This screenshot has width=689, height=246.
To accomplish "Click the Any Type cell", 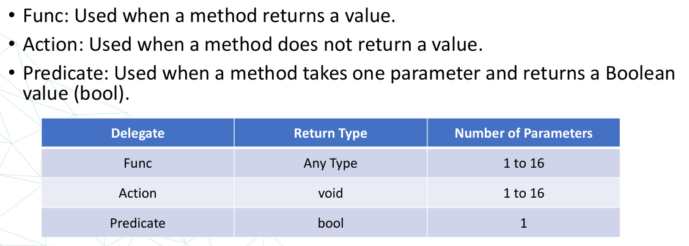I will [x=330, y=163].
